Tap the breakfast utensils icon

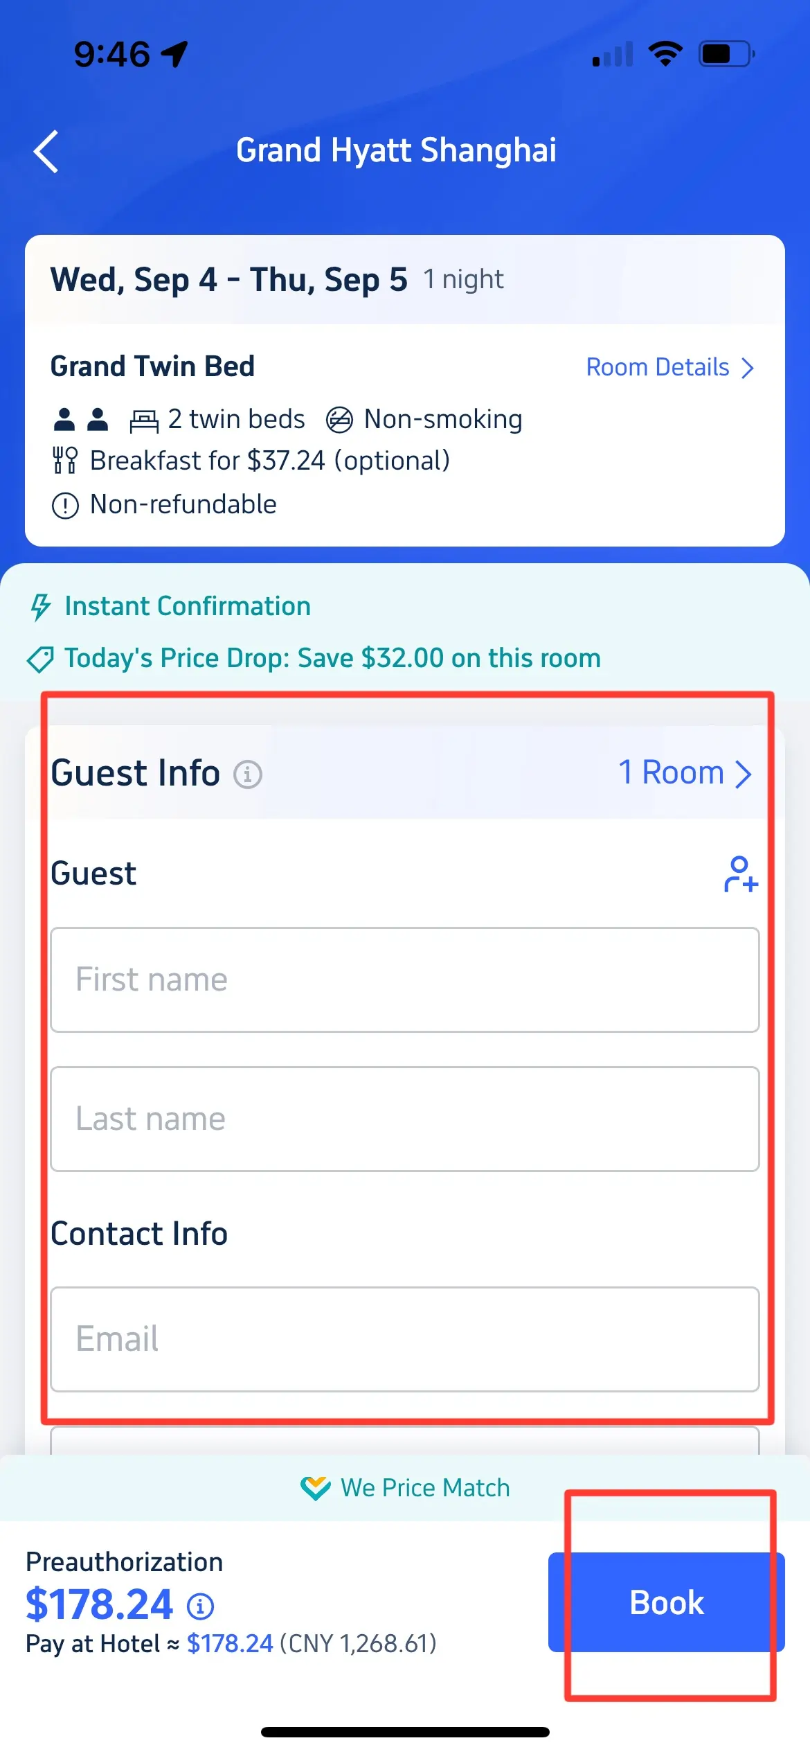[x=65, y=461]
